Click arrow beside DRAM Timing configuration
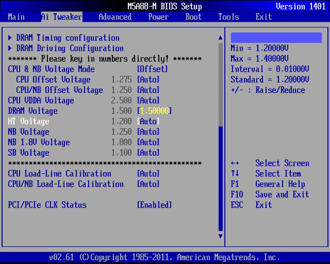The height and width of the screenshot is (264, 330). [x=10, y=38]
